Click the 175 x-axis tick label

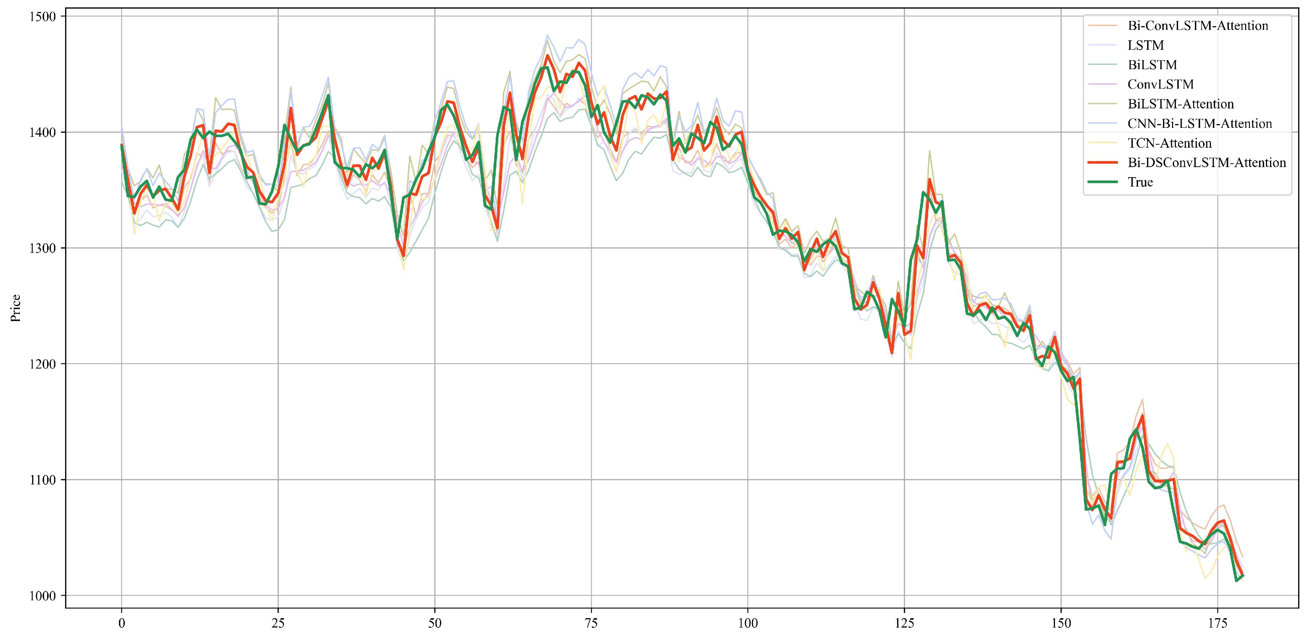coord(1217,623)
